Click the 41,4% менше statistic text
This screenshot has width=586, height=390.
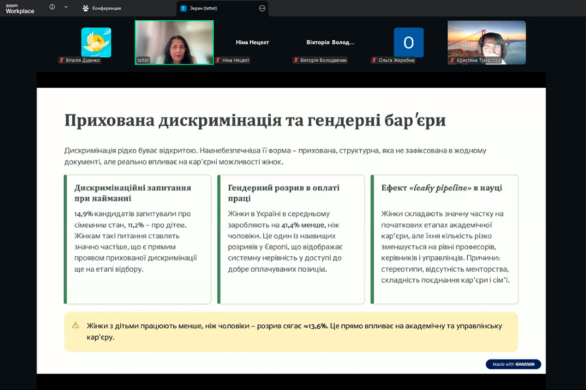tap(303, 225)
